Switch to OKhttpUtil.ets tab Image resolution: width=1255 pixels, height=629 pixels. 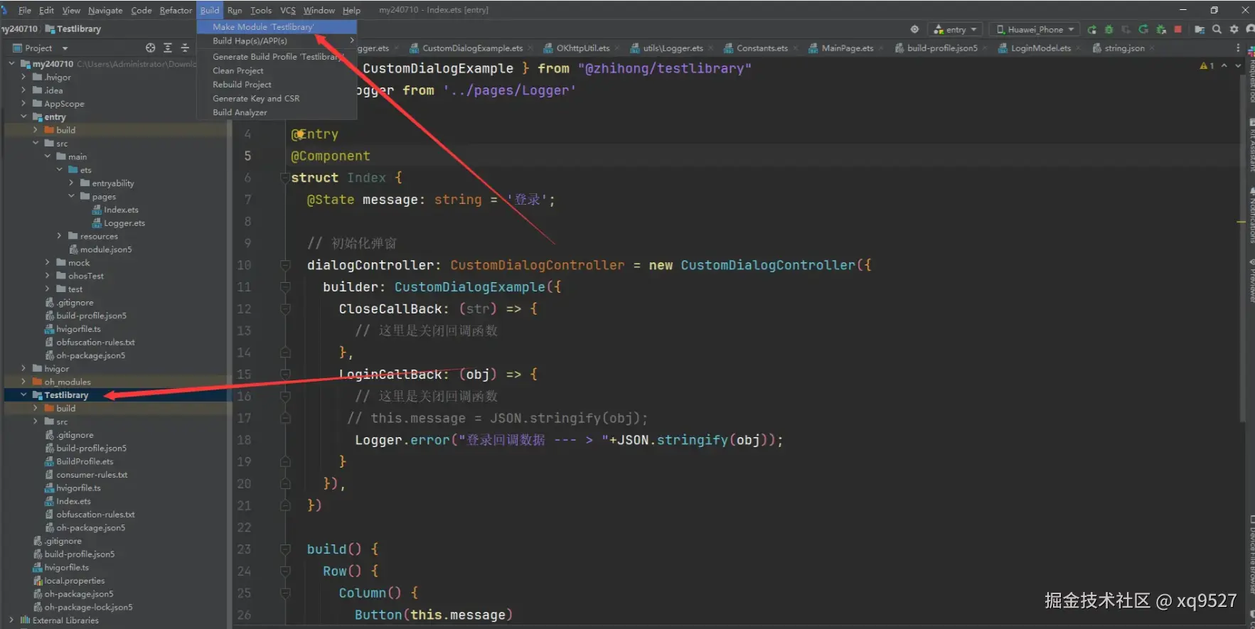pos(582,48)
